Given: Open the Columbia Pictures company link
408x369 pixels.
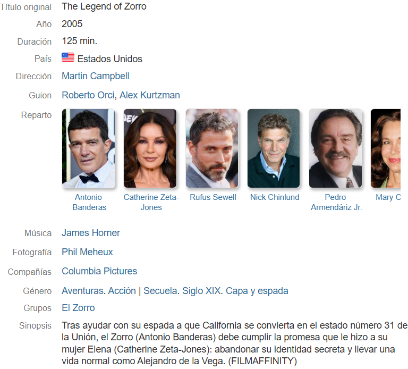Looking at the screenshot, I should (x=99, y=271).
